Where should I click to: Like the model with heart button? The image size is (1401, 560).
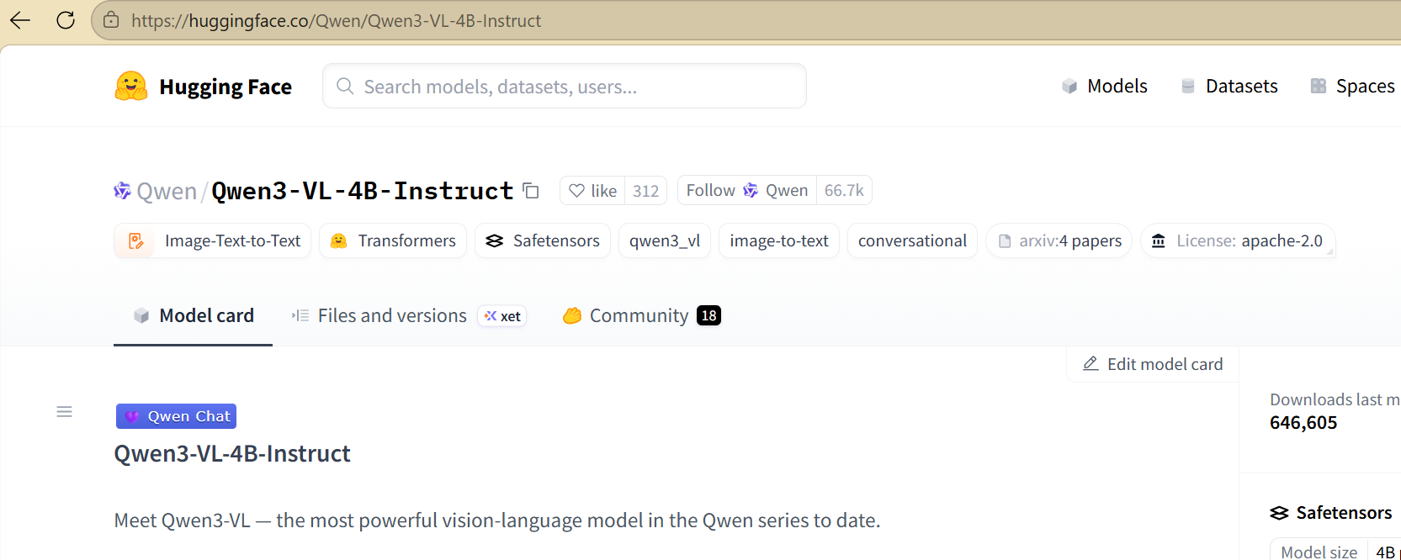click(x=592, y=191)
